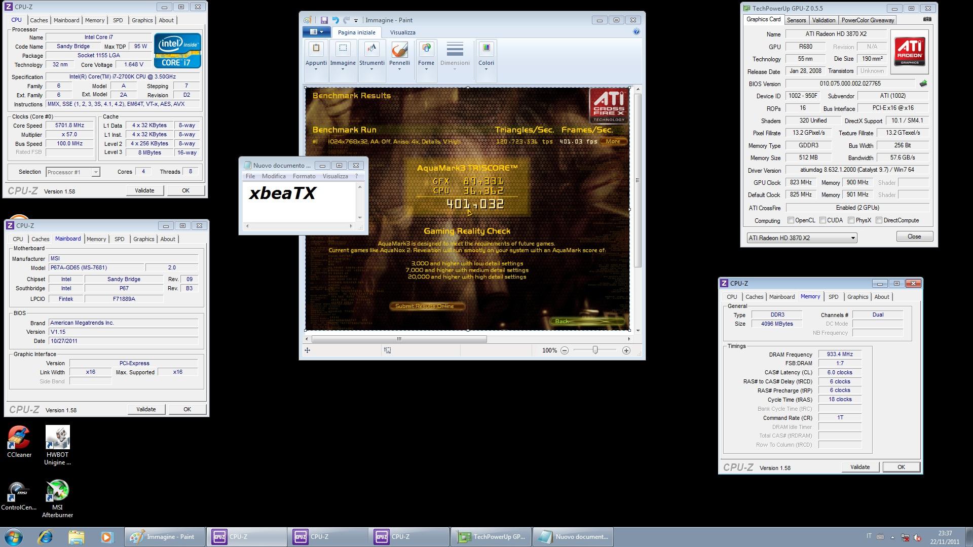Click Validate in top CPU-Z window
The width and height of the screenshot is (973, 547).
pos(144,190)
